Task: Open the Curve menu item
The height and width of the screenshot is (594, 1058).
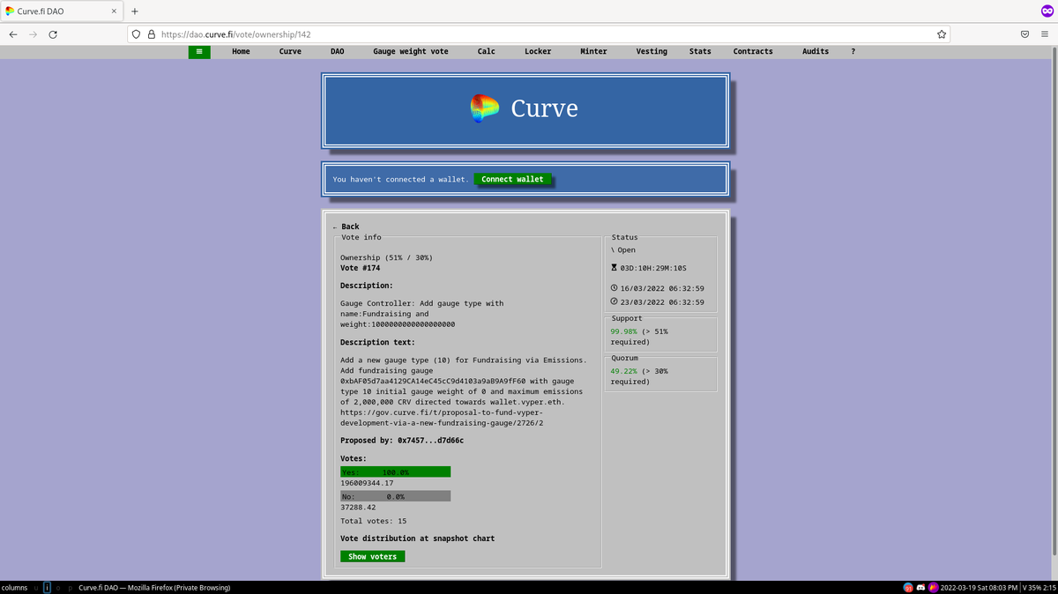Action: [290, 52]
